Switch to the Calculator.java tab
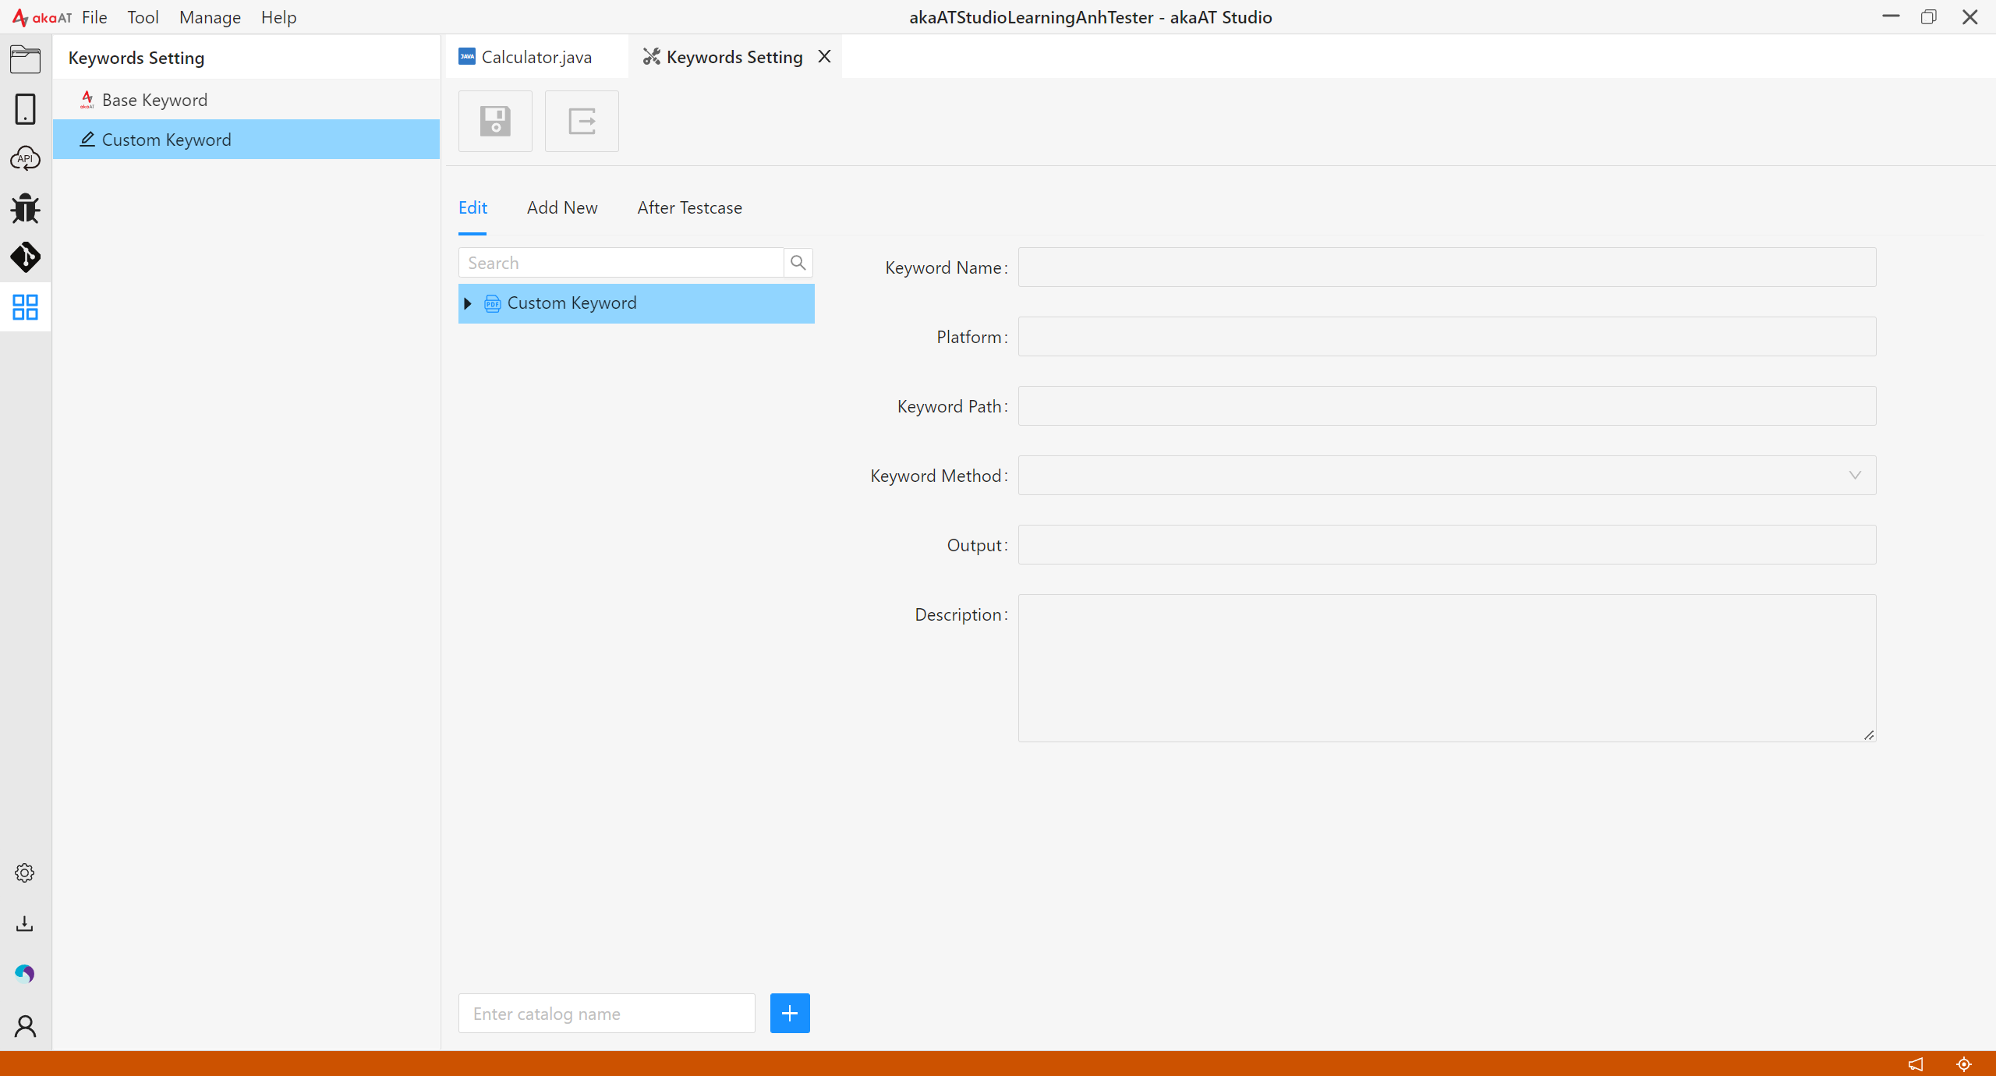 [536, 57]
